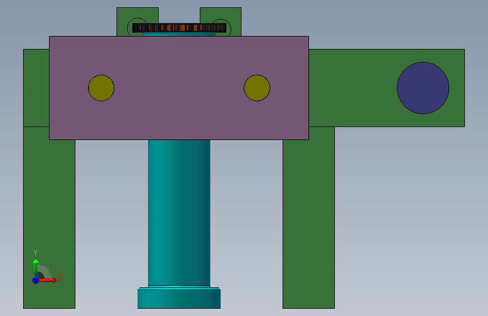Viewport: 488px width, 316px height.
Task: Select the teal cylindrical shaft
Action: [179, 213]
